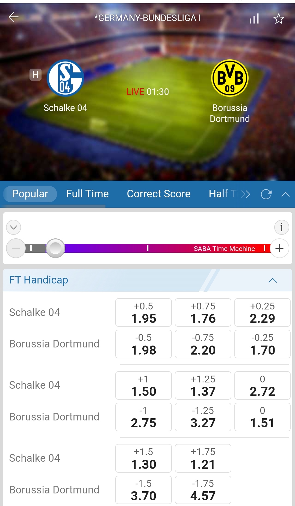Expand the Time Machine dropdown chevron
The image size is (295, 506).
pos(14,227)
